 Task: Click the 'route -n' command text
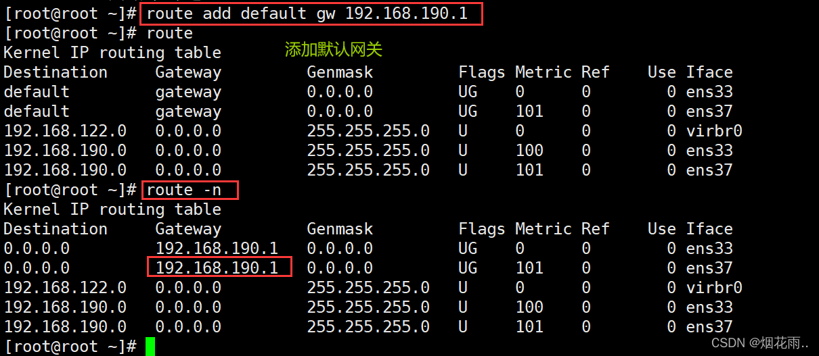click(x=183, y=190)
